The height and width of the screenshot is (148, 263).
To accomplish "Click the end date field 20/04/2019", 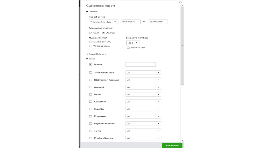I will pos(158,22).
